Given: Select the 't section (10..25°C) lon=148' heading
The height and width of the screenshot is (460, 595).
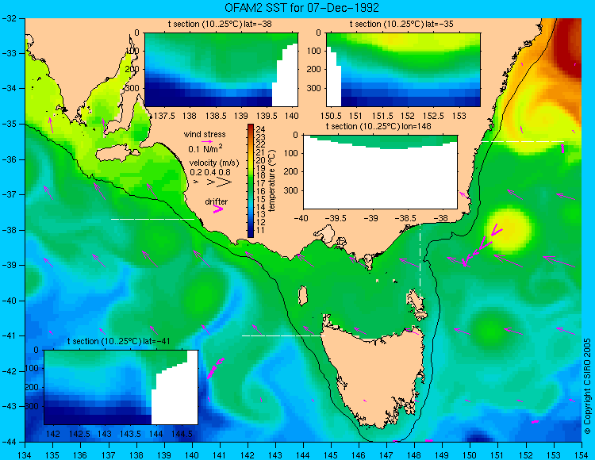Looking at the screenshot, I should point(378,126).
